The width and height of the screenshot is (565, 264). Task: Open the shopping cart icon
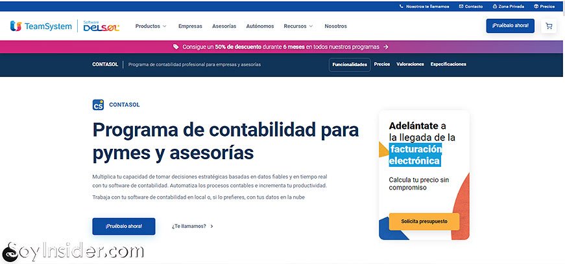[x=549, y=27]
